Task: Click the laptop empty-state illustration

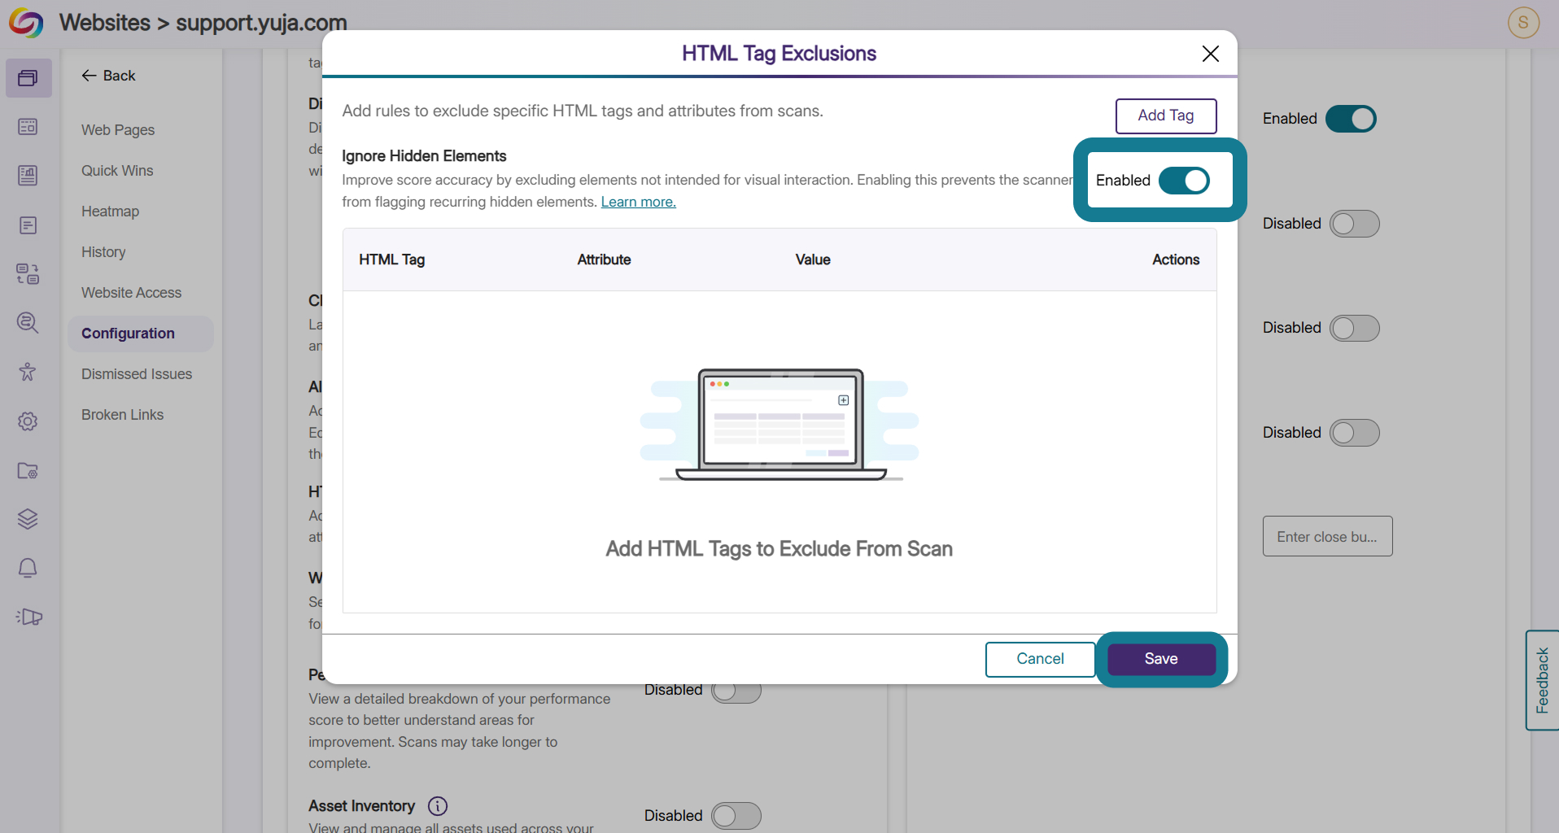Action: coord(779,425)
